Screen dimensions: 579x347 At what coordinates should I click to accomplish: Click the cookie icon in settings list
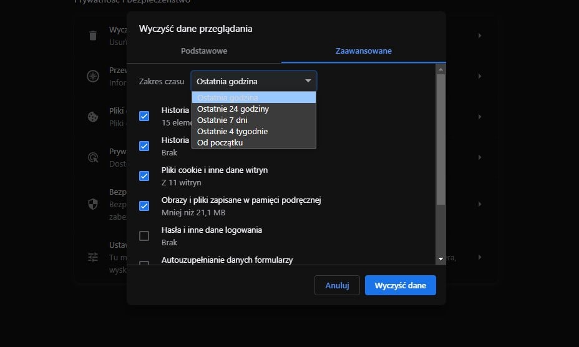(93, 117)
